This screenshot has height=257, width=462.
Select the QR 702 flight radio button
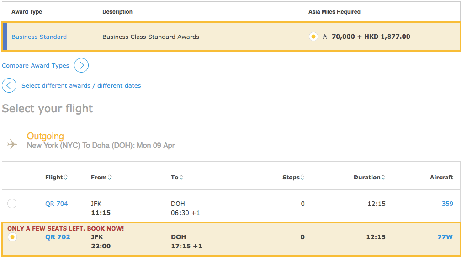tap(12, 237)
